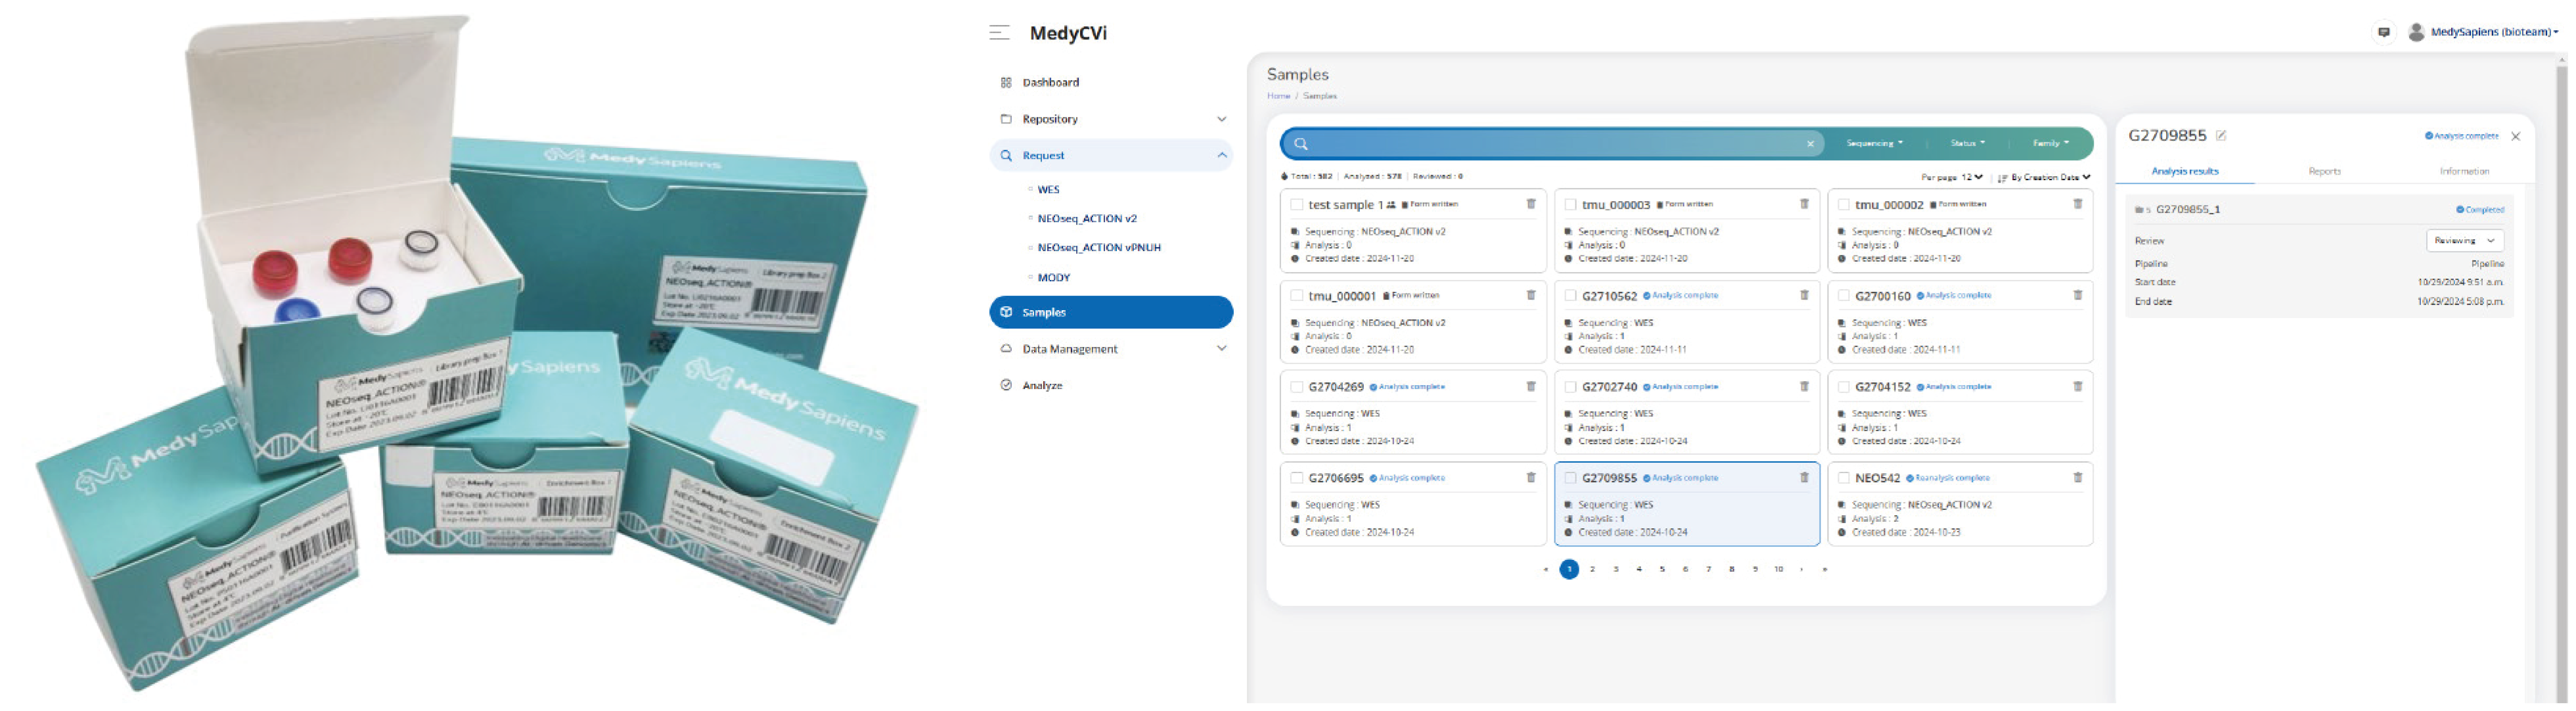This screenshot has height=711, width=2576.
Task: Delete the G2704269 sample card
Action: tap(1530, 386)
